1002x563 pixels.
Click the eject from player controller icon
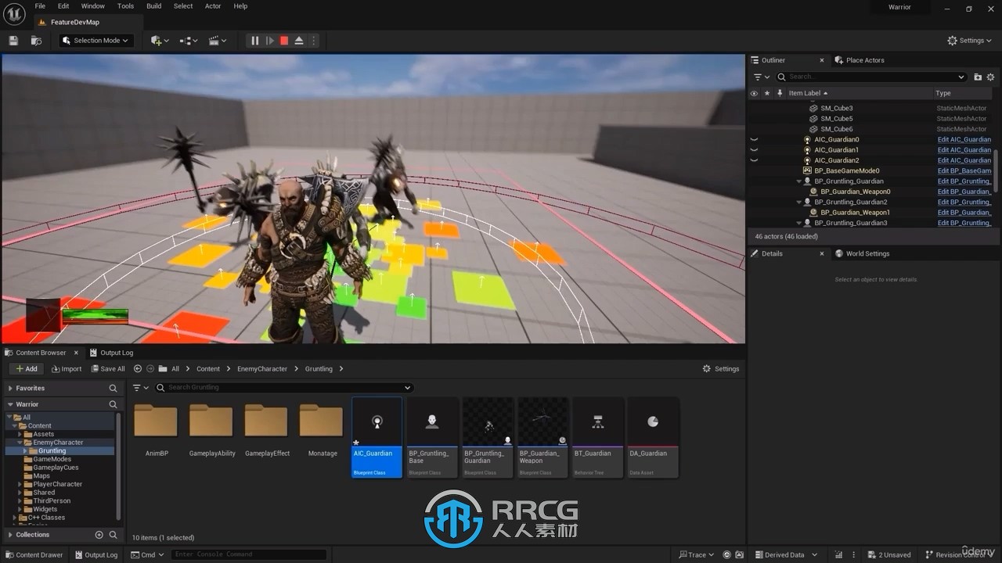point(299,41)
